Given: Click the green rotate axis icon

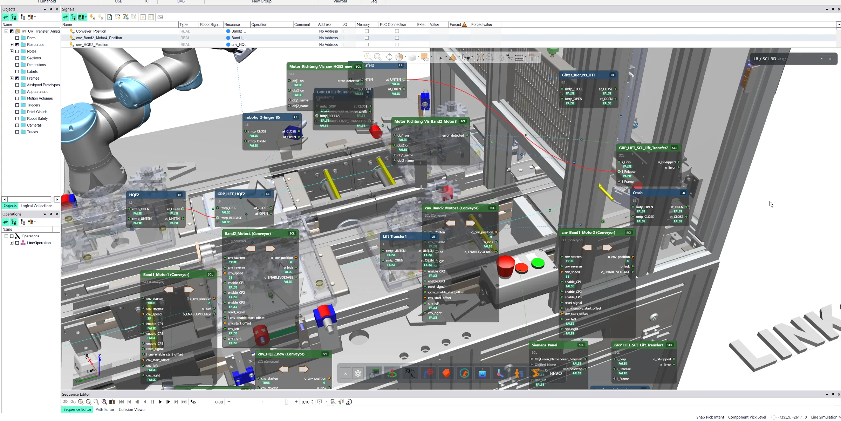Looking at the screenshot, I should pyautogui.click(x=392, y=373).
